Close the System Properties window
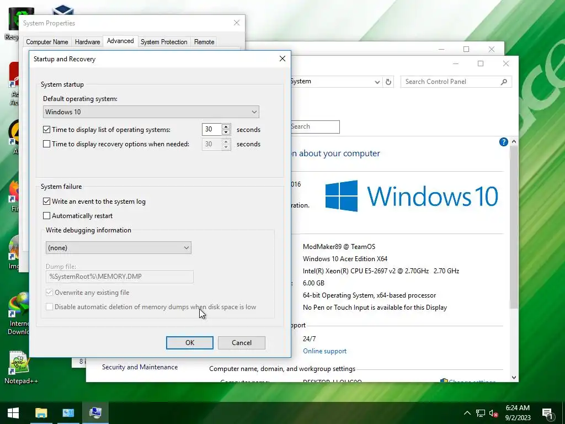 point(236,23)
